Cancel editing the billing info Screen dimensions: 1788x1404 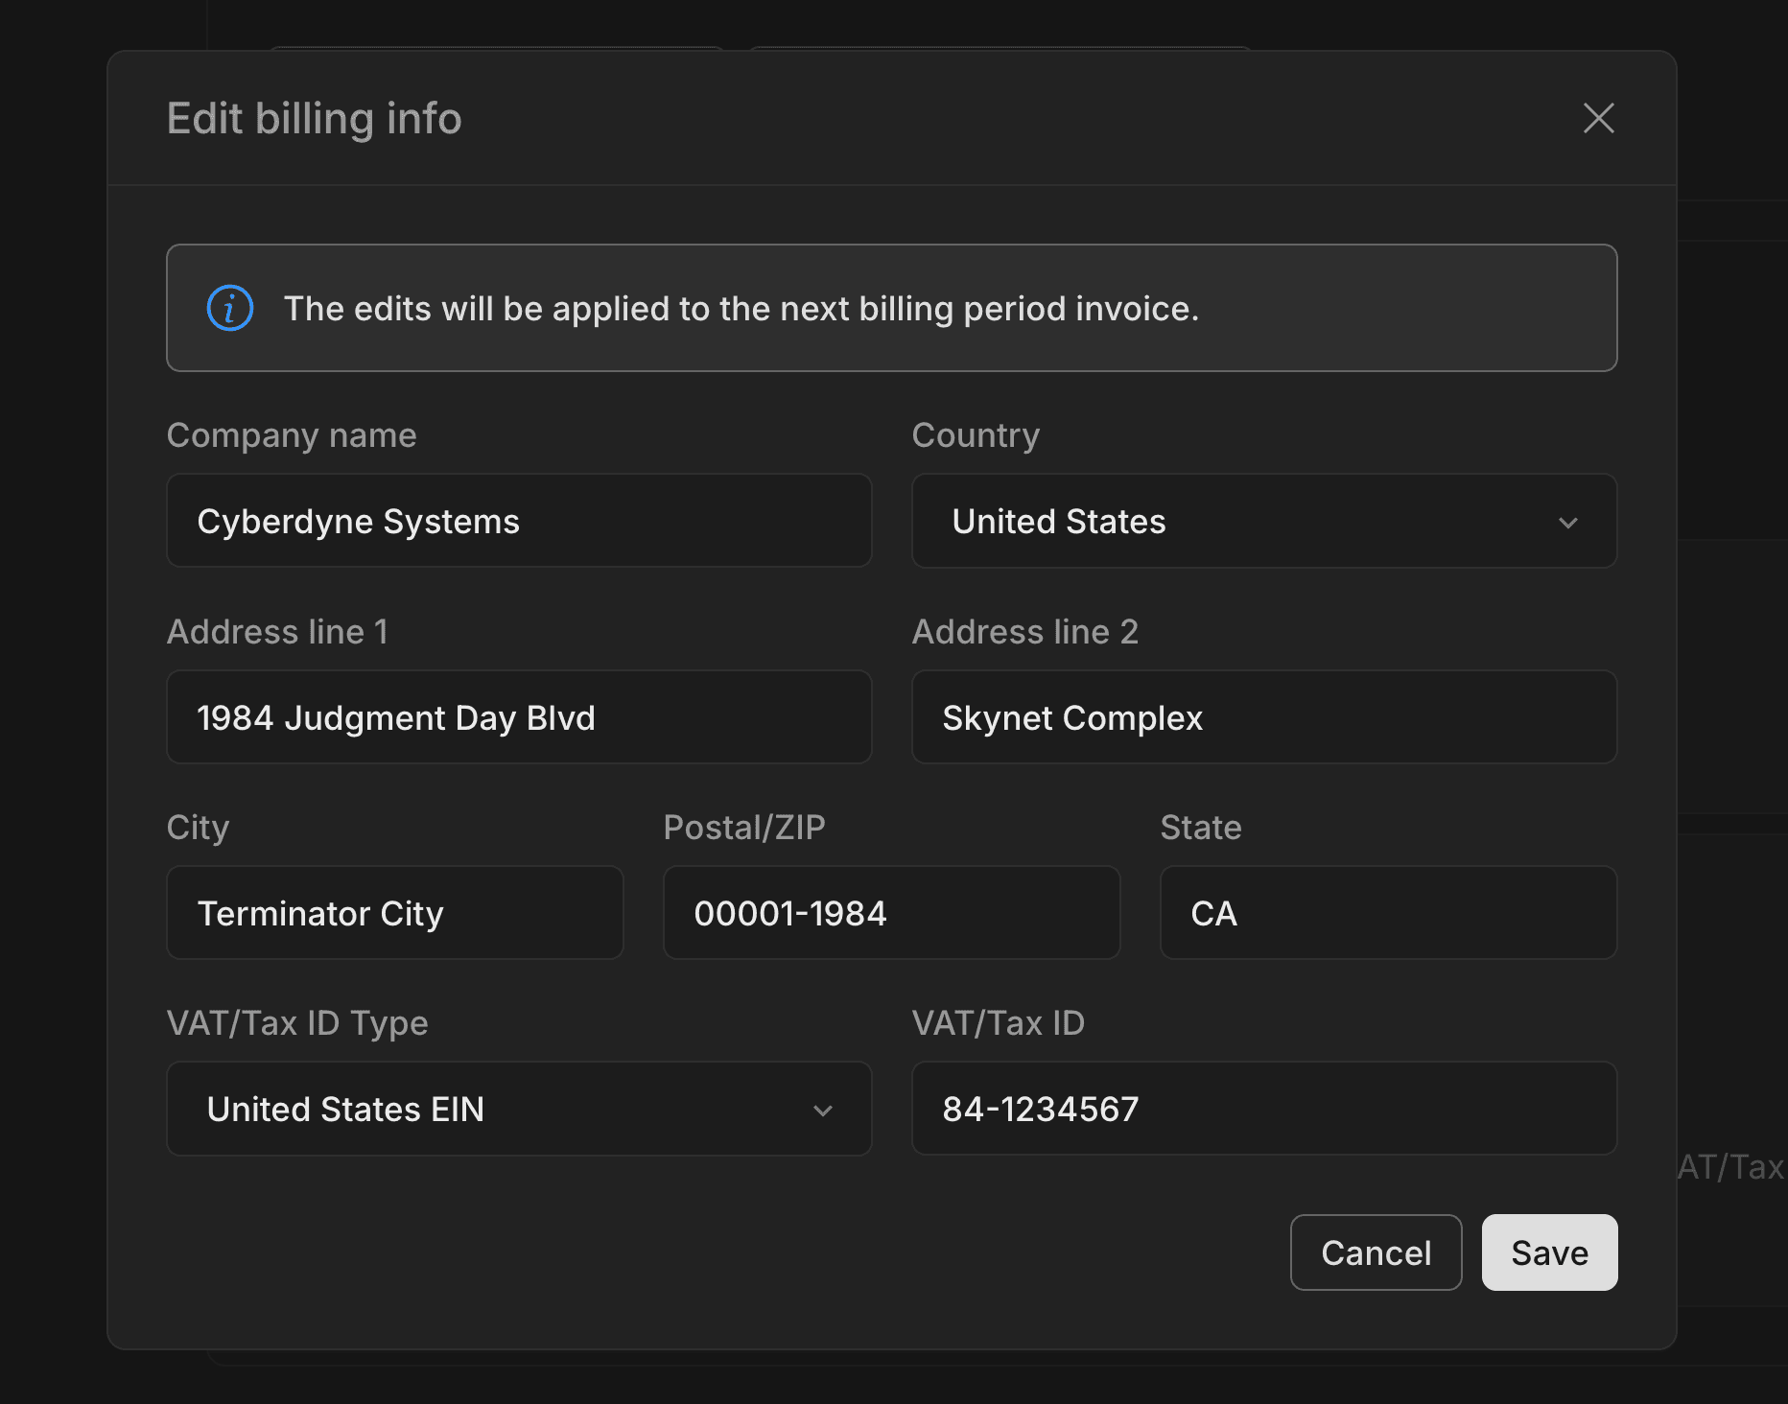1376,1252
